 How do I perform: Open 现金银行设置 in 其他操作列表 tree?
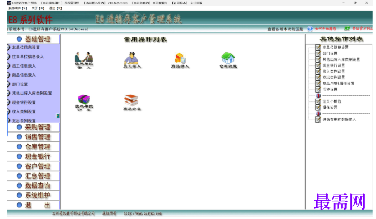(x=333, y=65)
